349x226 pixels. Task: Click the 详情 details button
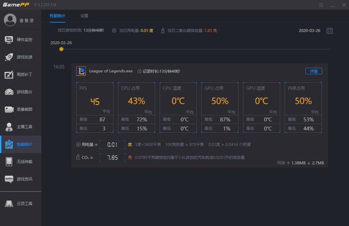(x=314, y=71)
